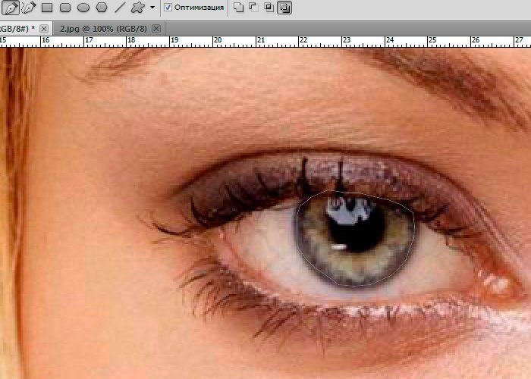Enable Intersect path areas mode
Screen dimensions: 531x379
[269, 8]
